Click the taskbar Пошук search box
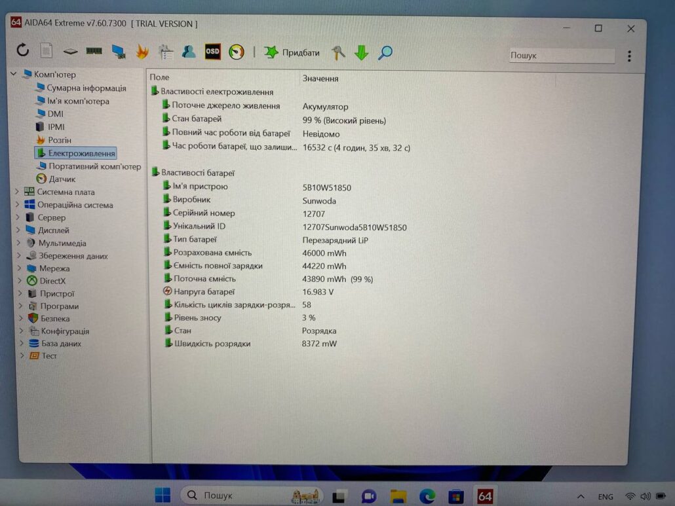675x506 pixels. tap(252, 496)
